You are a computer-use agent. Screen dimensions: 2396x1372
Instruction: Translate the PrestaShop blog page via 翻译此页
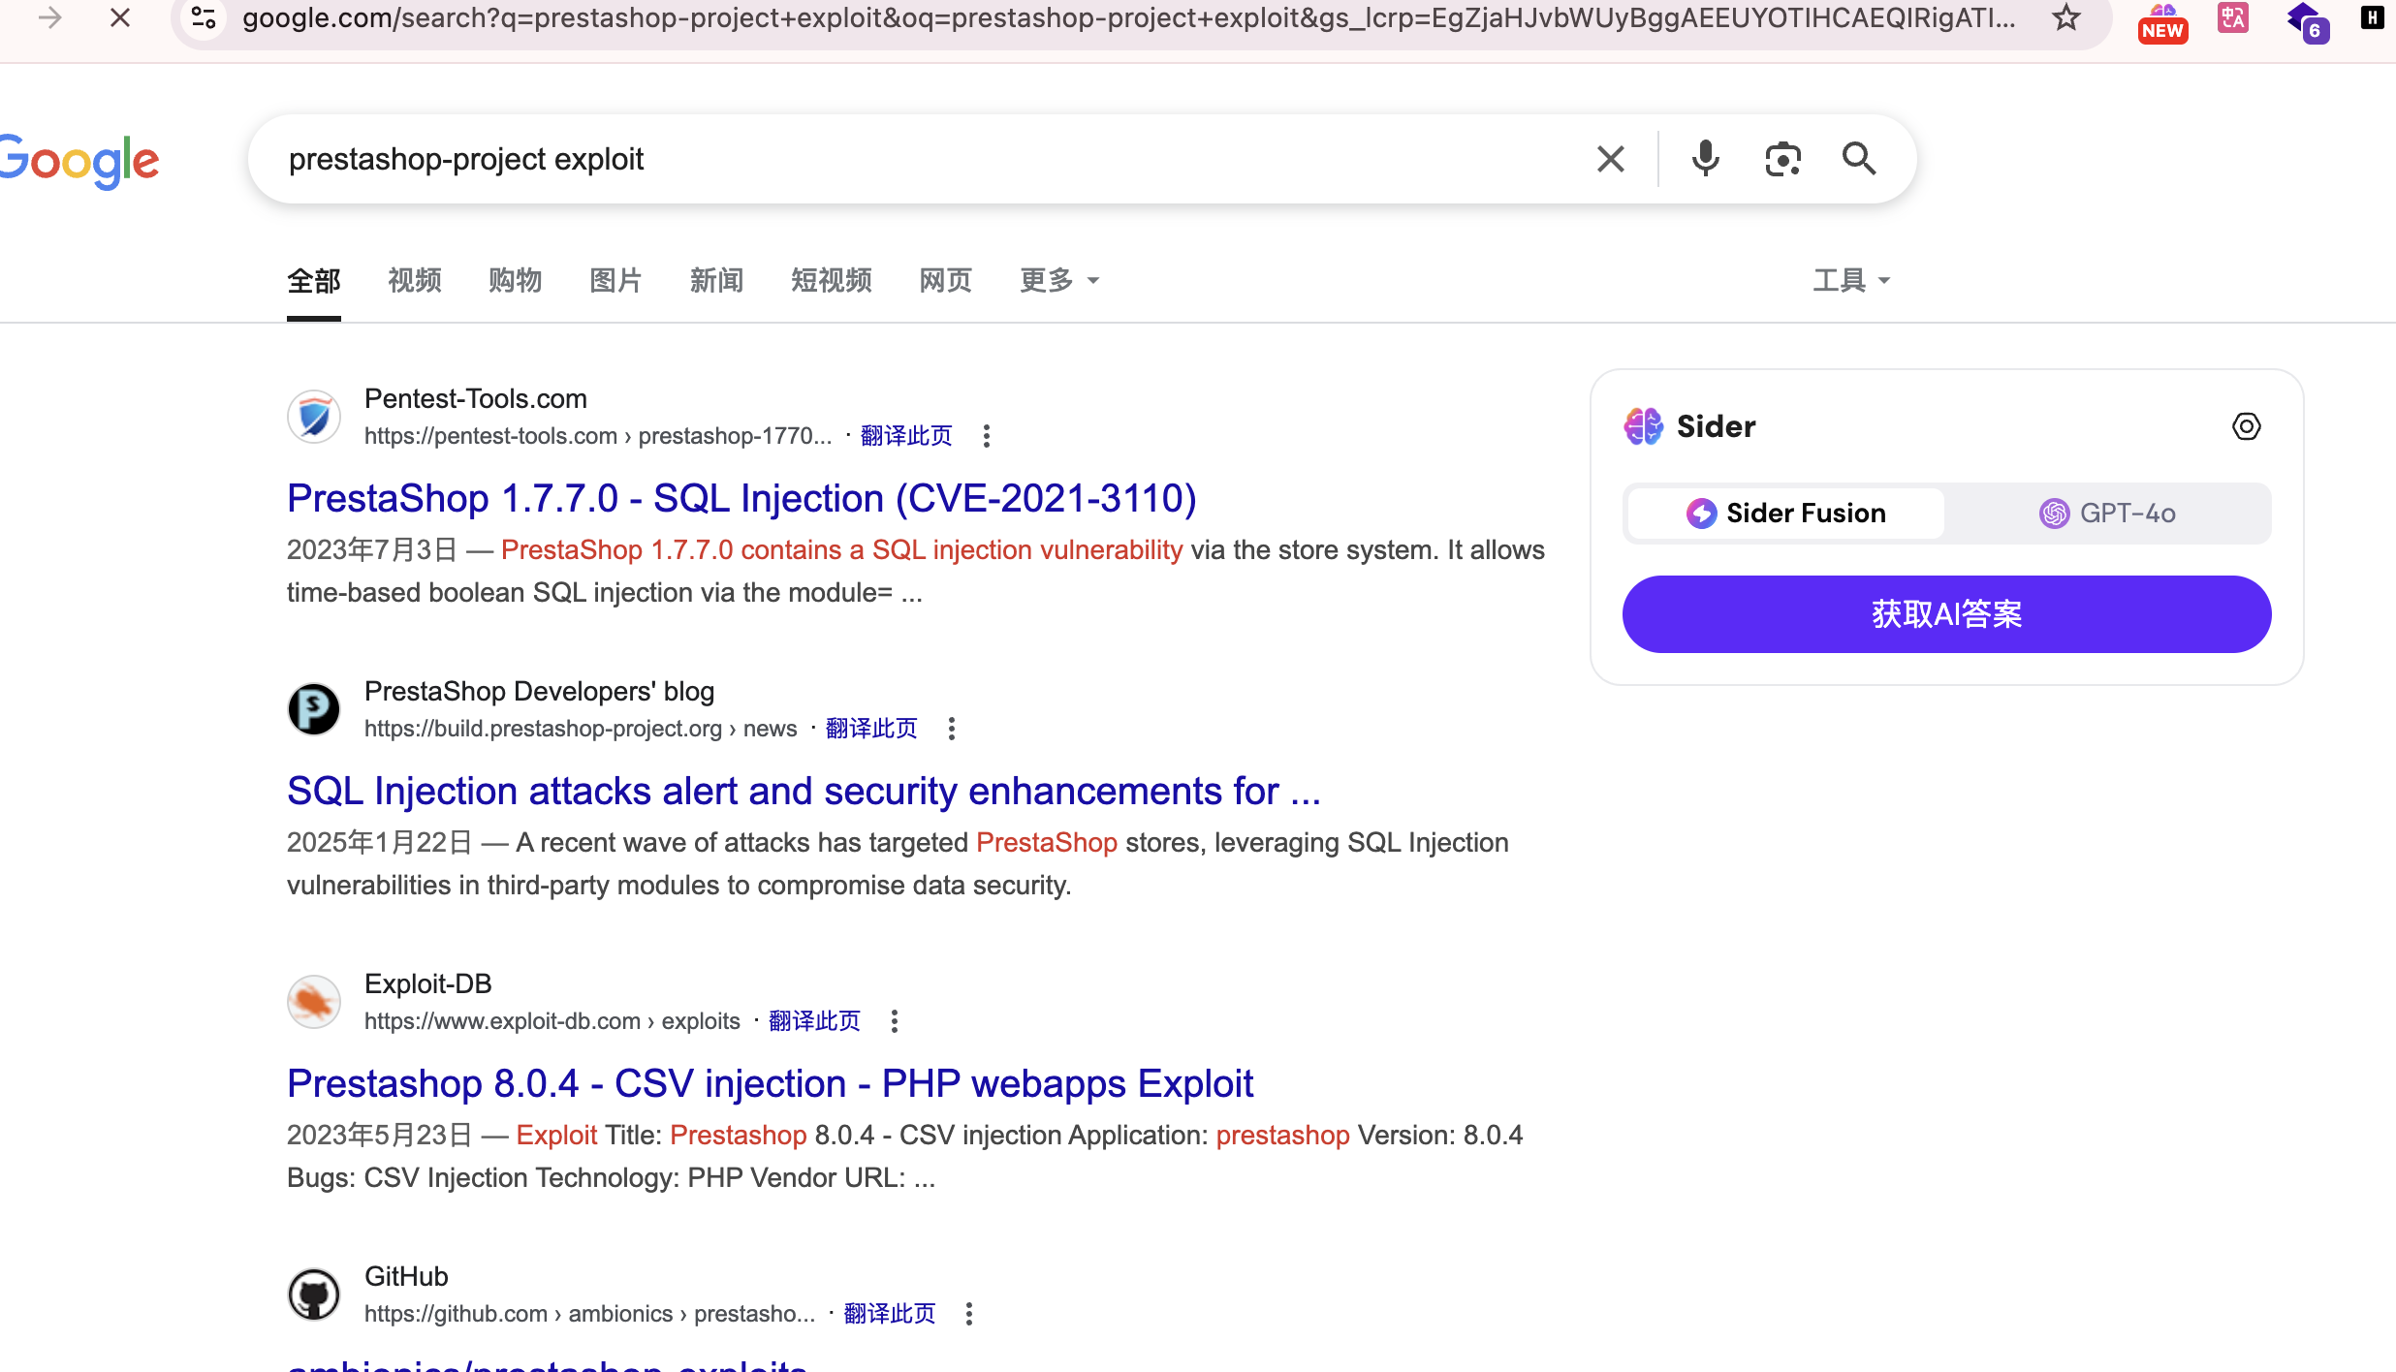pyautogui.click(x=871, y=729)
